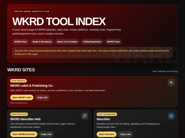Select the WKRD Tools pill
Image resolution: width=185 pixels, height=138 pixels.
tap(113, 42)
